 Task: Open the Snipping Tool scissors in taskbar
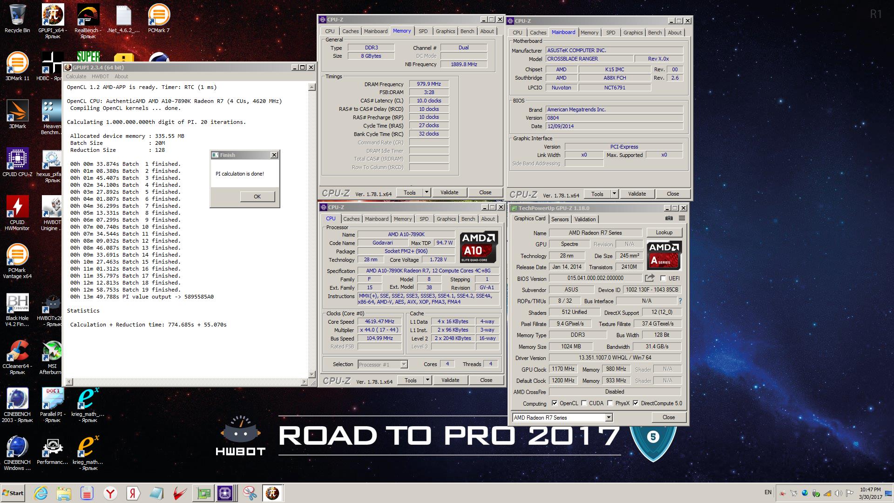(250, 493)
